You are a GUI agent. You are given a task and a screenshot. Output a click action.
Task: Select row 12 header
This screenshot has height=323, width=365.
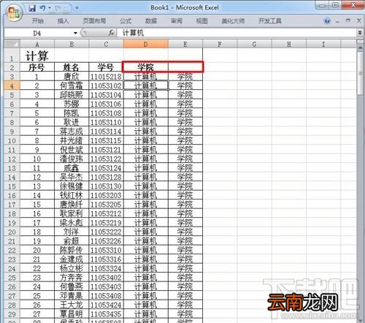12,159
